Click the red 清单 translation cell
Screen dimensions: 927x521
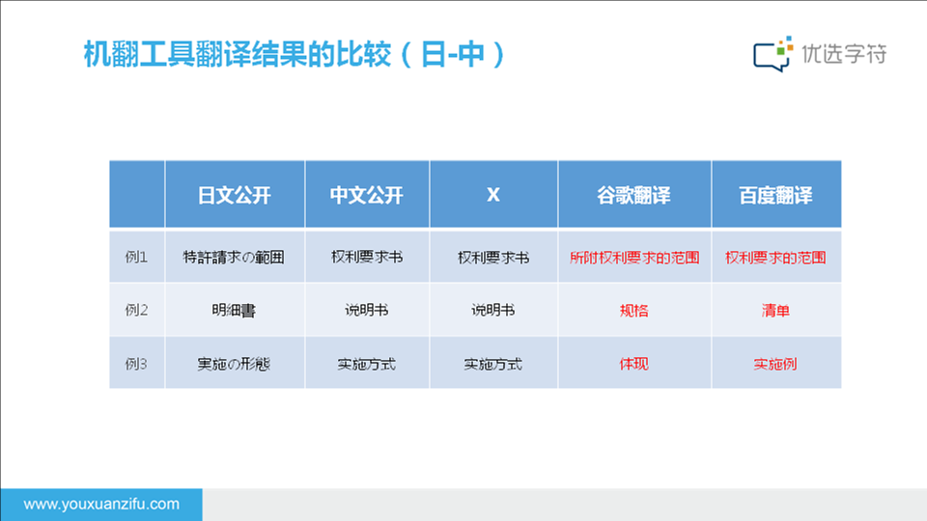pyautogui.click(x=776, y=311)
